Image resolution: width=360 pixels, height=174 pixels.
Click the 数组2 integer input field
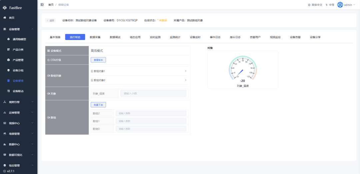151,113
